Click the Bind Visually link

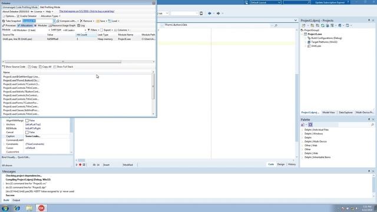pos(9,157)
